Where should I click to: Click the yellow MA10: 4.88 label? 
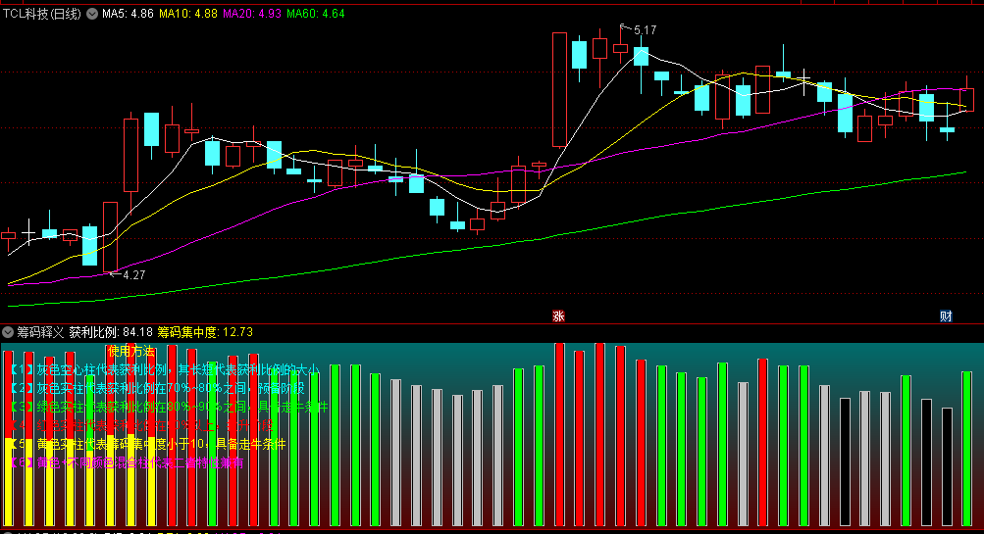coord(188,14)
